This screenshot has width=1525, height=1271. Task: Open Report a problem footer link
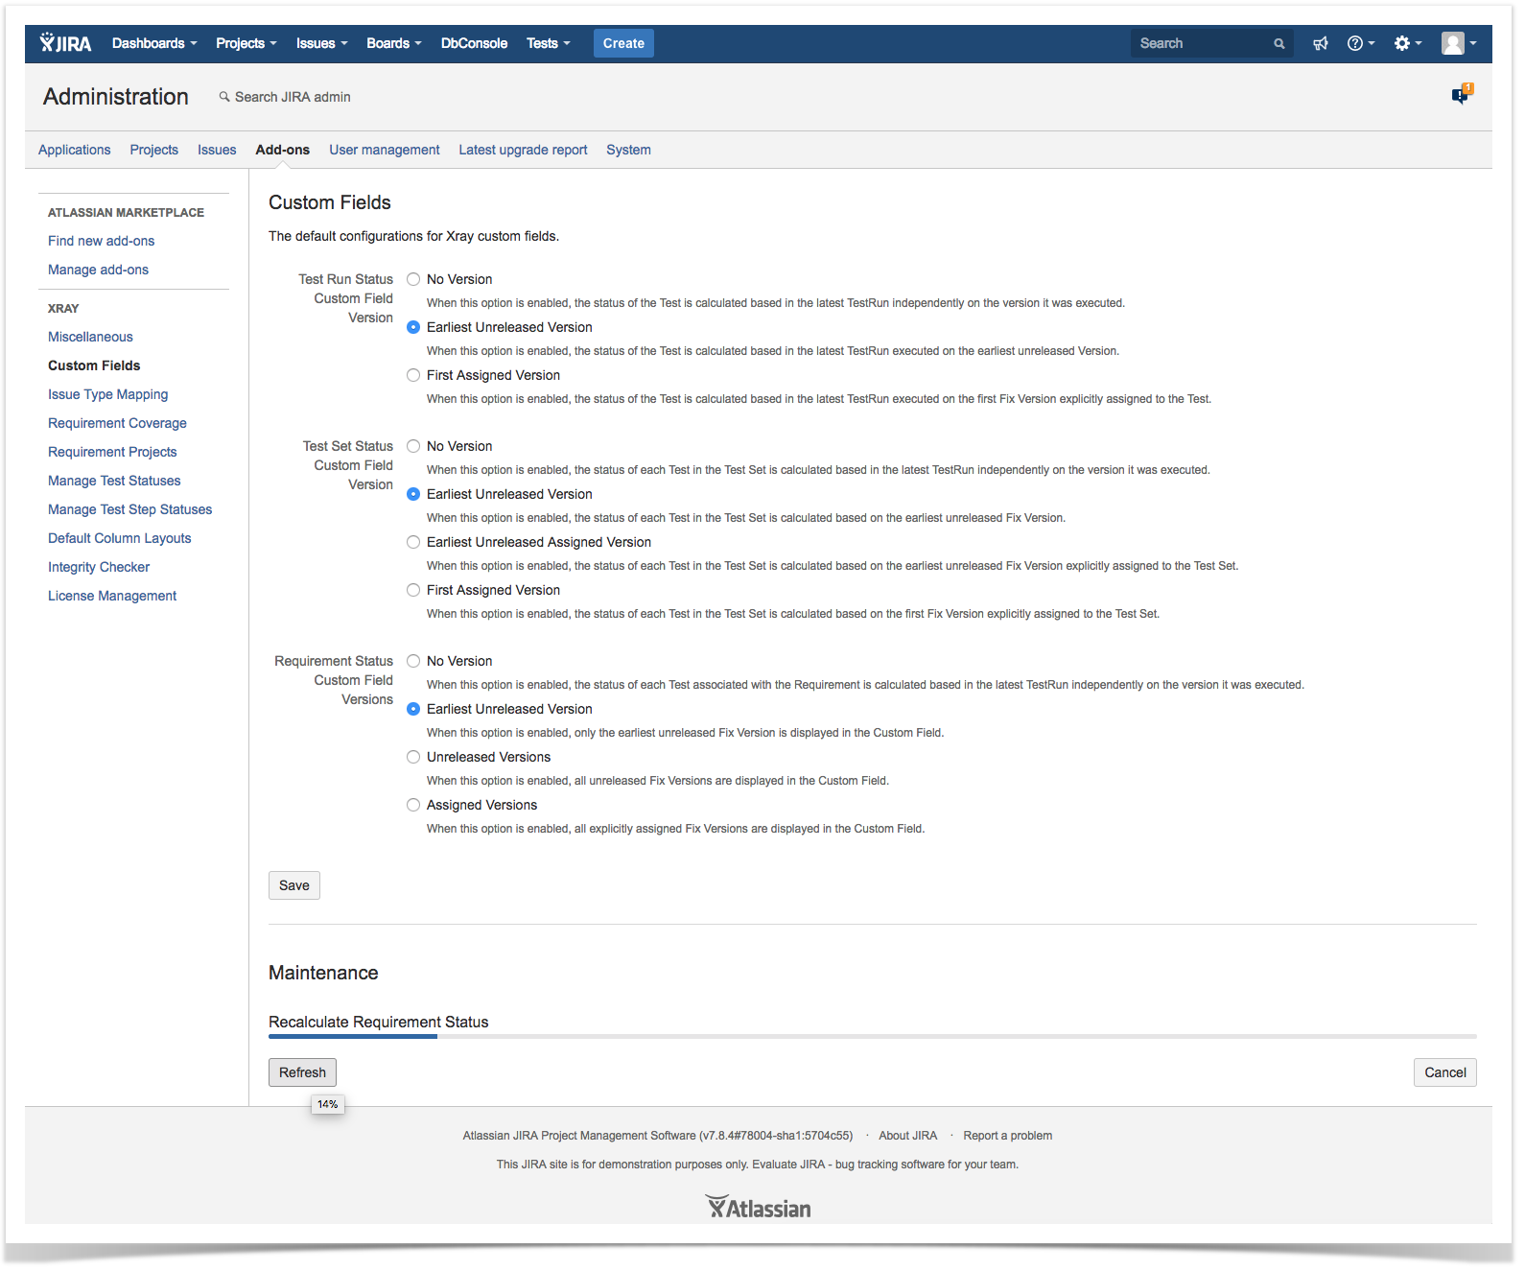click(x=1007, y=1136)
